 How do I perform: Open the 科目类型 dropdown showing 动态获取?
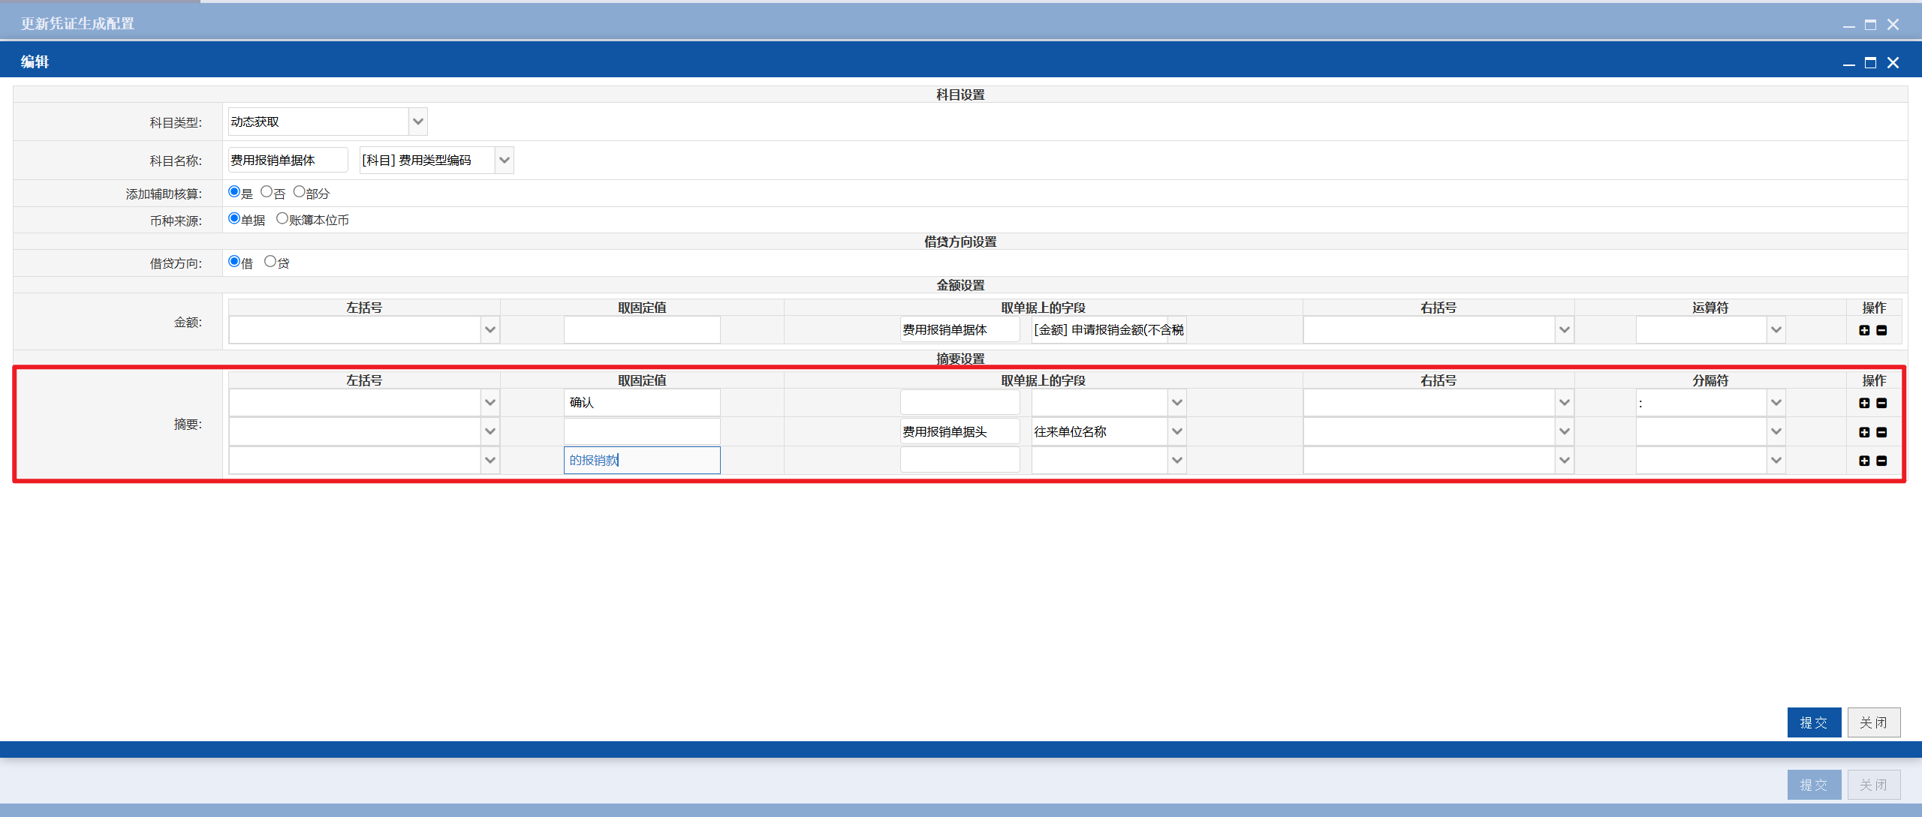pos(418,122)
